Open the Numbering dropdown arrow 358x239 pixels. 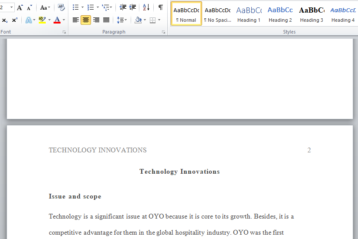pyautogui.click(x=98, y=7)
